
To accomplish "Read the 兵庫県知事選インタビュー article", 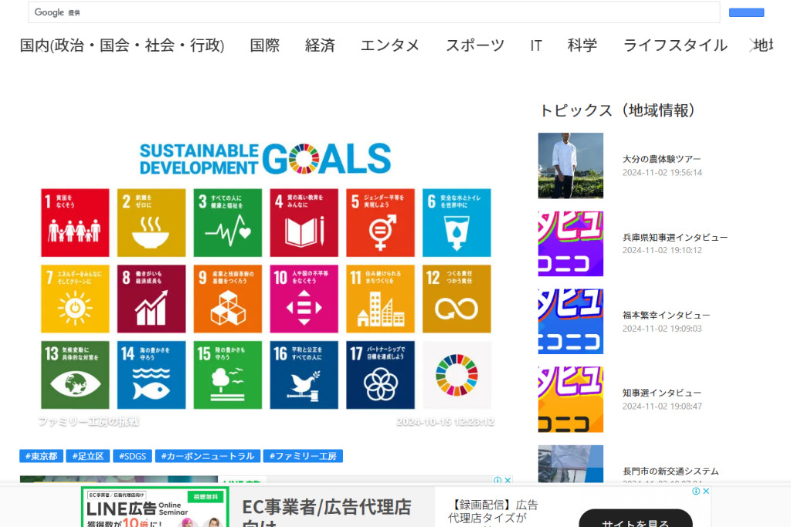I will click(675, 238).
